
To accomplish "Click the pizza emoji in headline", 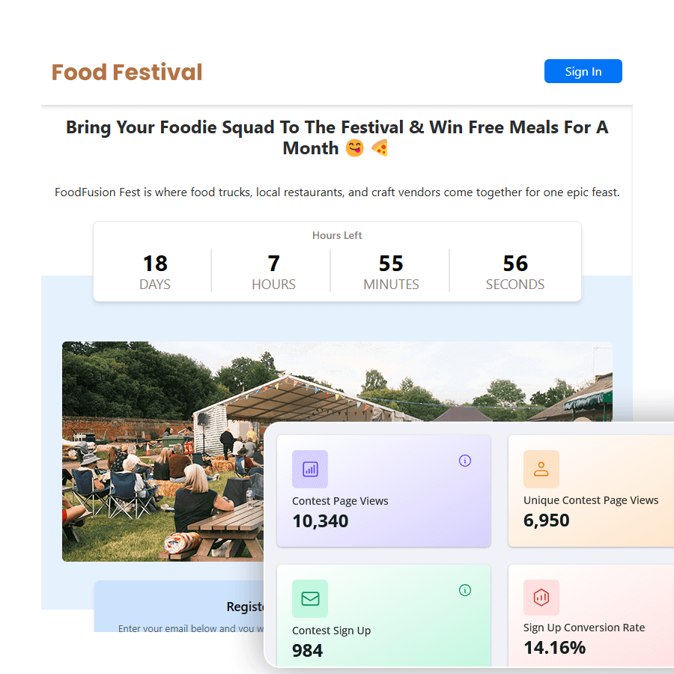I will tap(380, 148).
